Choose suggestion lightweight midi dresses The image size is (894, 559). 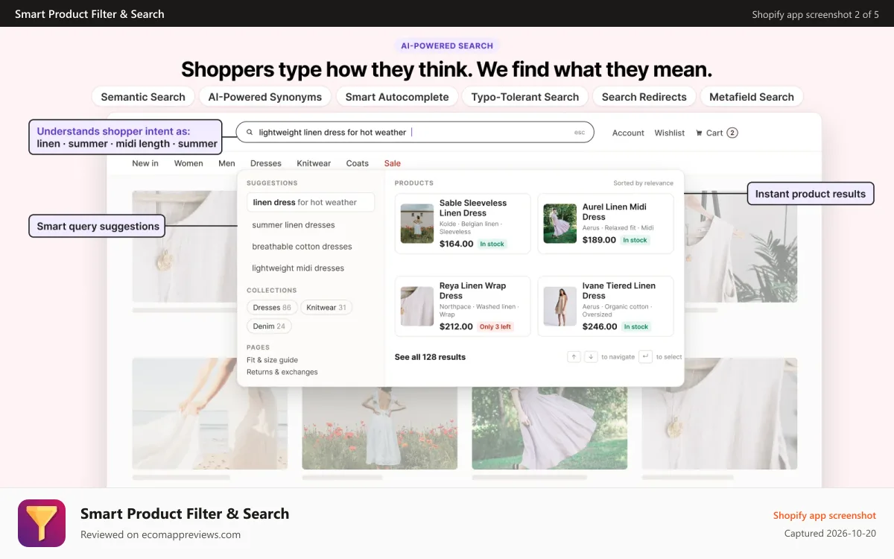click(x=298, y=268)
